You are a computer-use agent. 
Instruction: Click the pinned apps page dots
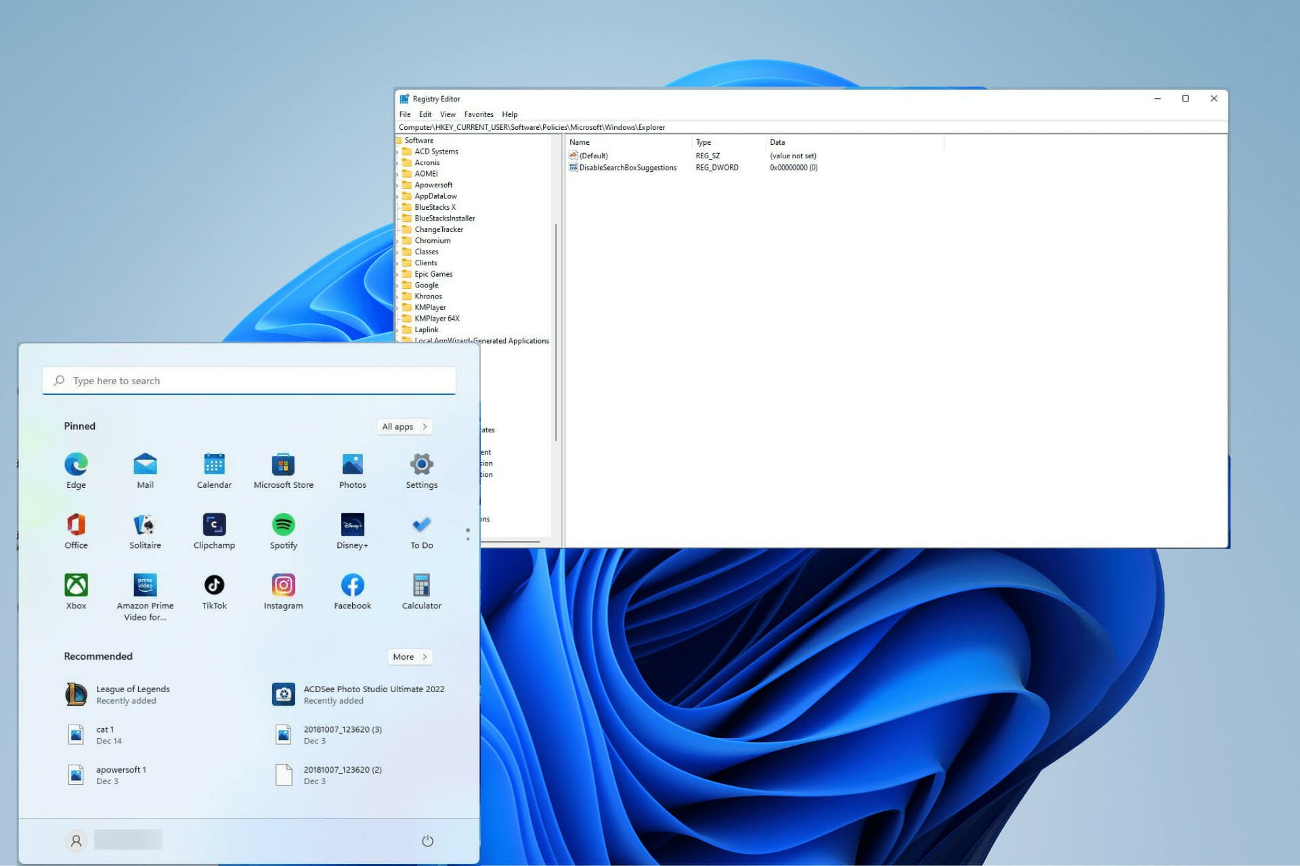click(467, 534)
